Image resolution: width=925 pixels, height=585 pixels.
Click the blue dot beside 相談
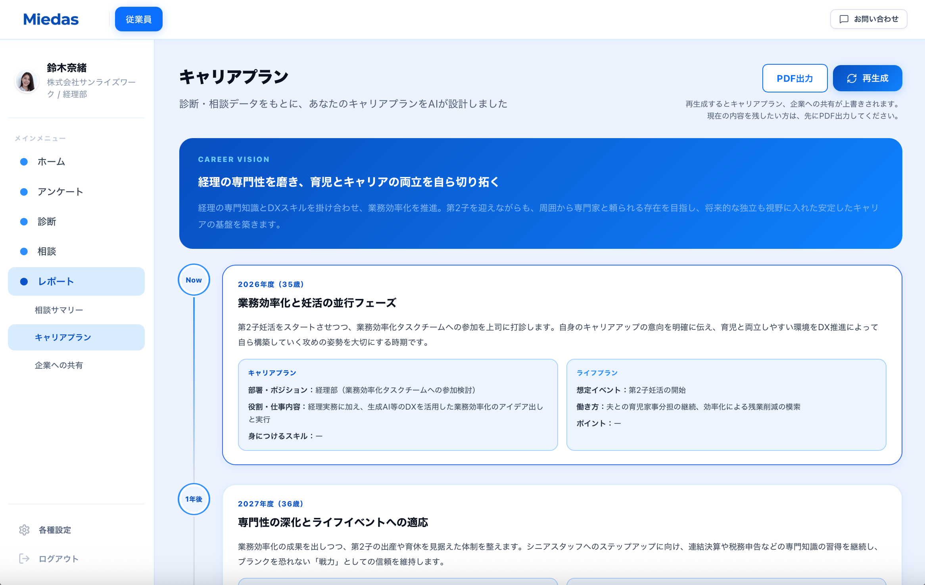pyautogui.click(x=24, y=251)
